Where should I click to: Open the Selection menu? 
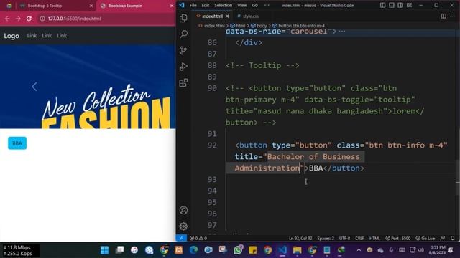click(223, 5)
